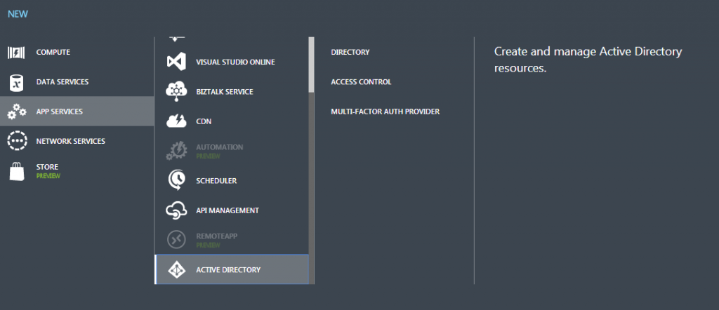Click MULTI-FACTOR AUTH PROVIDER option

385,112
